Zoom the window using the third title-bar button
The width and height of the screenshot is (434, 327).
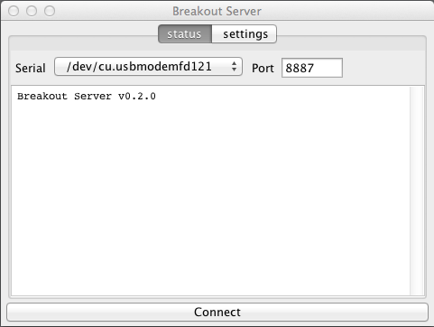click(50, 11)
